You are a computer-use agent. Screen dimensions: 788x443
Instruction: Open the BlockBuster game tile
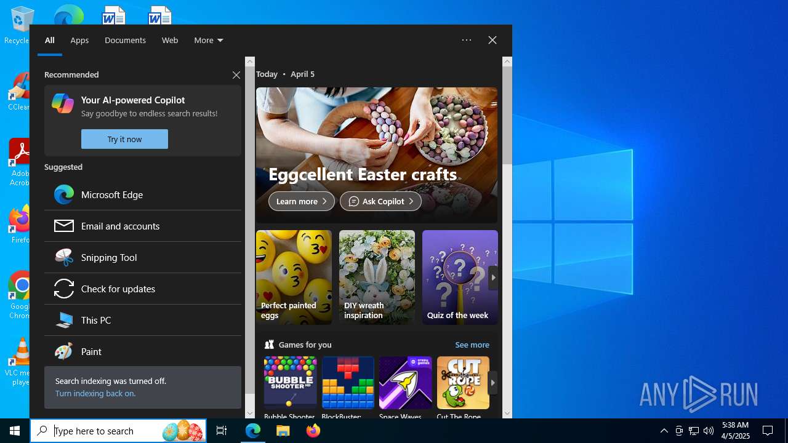pos(348,388)
